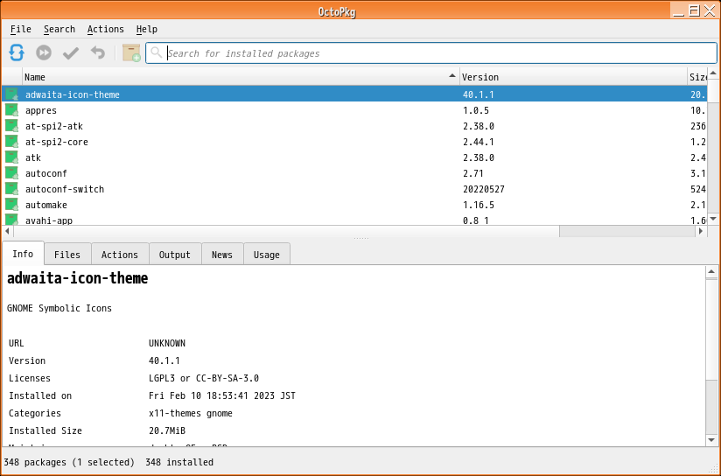
Task: Click the info pane scroll down arrow
Action: (x=711, y=440)
